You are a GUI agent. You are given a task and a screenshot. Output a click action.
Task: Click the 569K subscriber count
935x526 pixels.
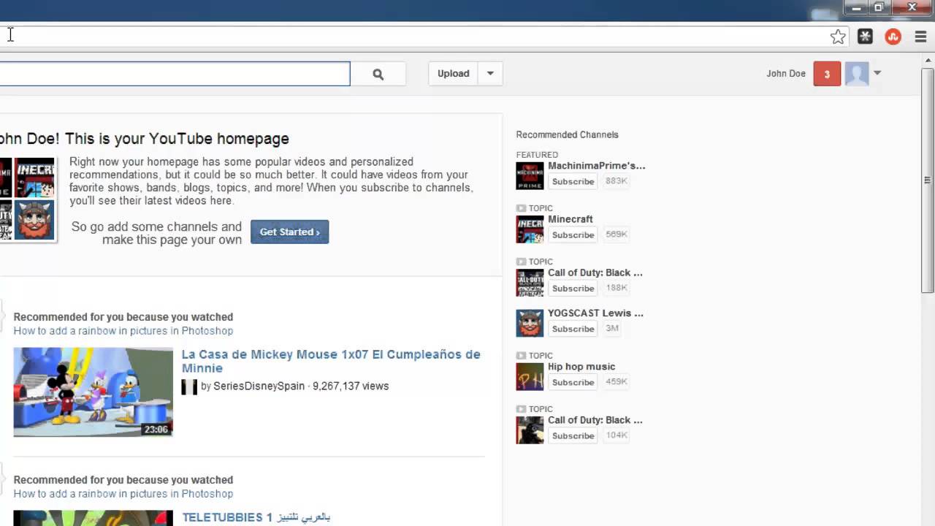(x=616, y=235)
